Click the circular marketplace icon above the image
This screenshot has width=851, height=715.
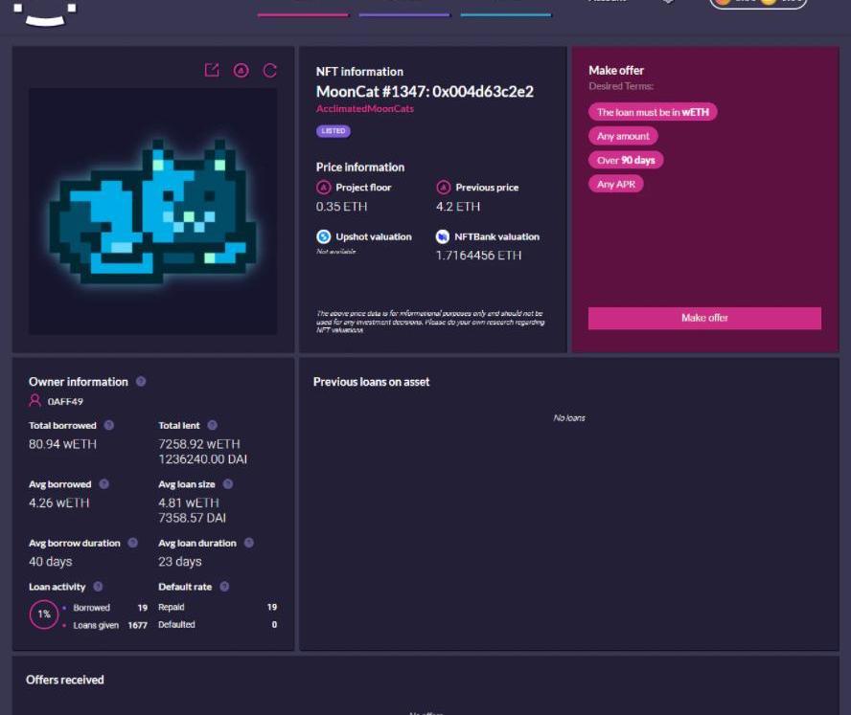(x=241, y=71)
